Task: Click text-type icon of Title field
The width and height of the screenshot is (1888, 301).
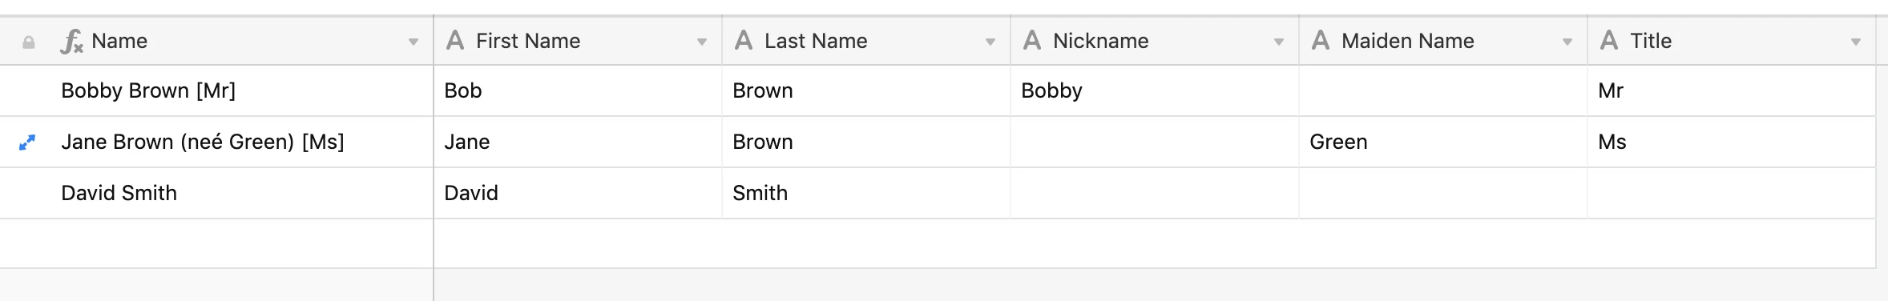Action: [1609, 40]
